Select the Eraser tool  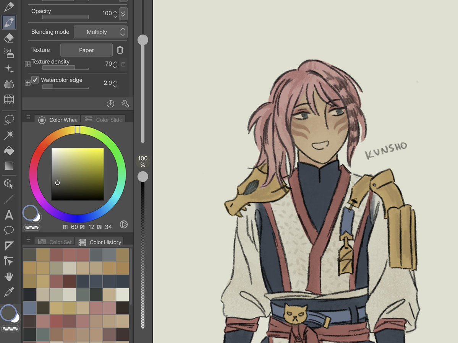pos(9,38)
